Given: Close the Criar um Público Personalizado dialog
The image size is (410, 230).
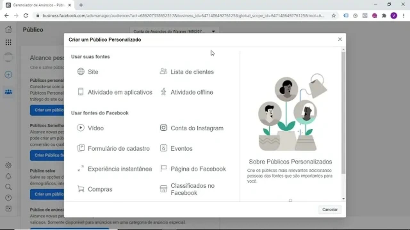Looking at the screenshot, I should [340, 39].
